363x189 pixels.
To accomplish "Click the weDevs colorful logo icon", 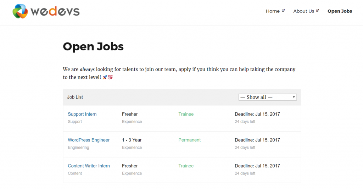I will point(20,11).
